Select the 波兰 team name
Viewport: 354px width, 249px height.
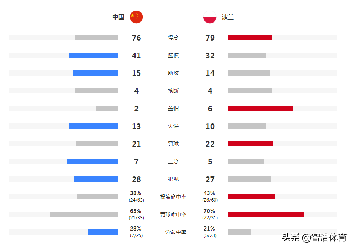tap(228, 17)
